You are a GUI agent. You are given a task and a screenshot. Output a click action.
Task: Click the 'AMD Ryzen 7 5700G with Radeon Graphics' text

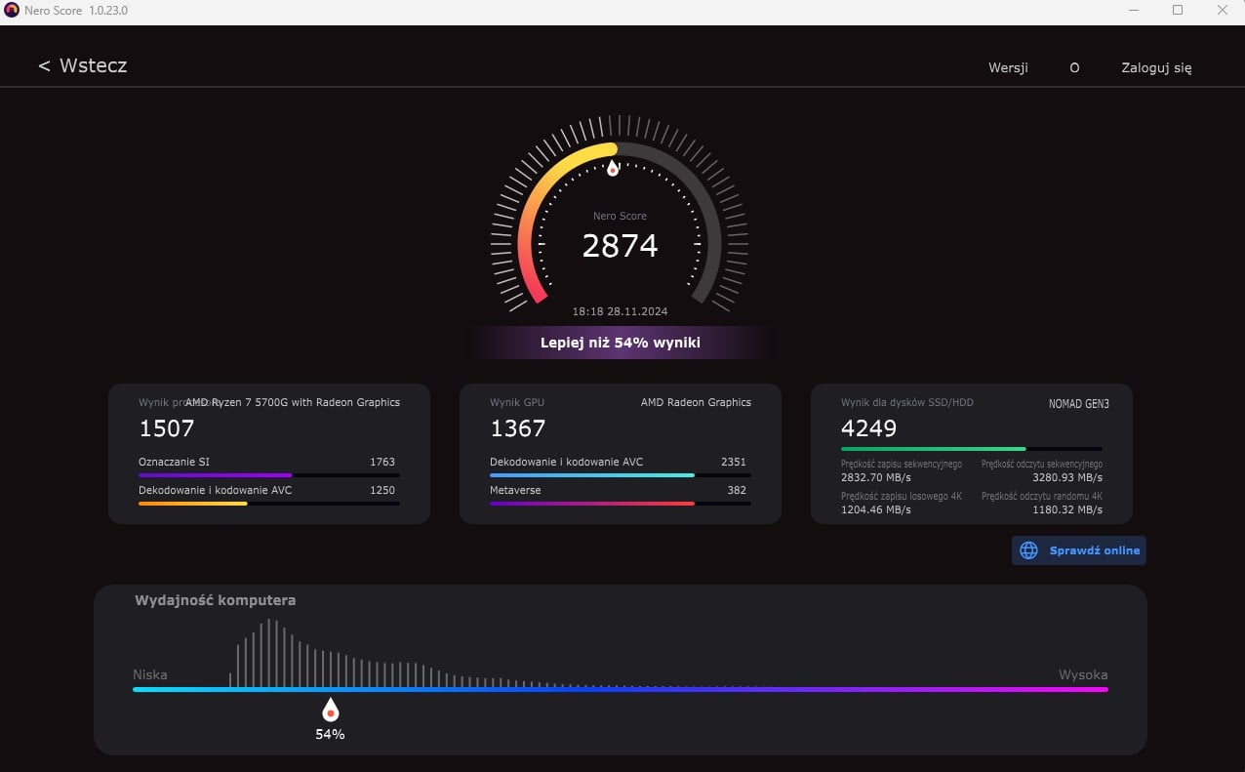click(293, 402)
